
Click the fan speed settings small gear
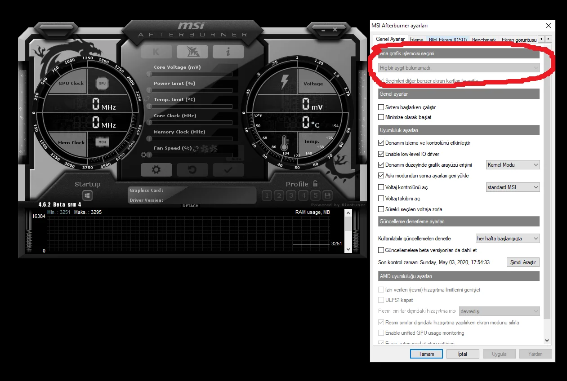(144, 155)
